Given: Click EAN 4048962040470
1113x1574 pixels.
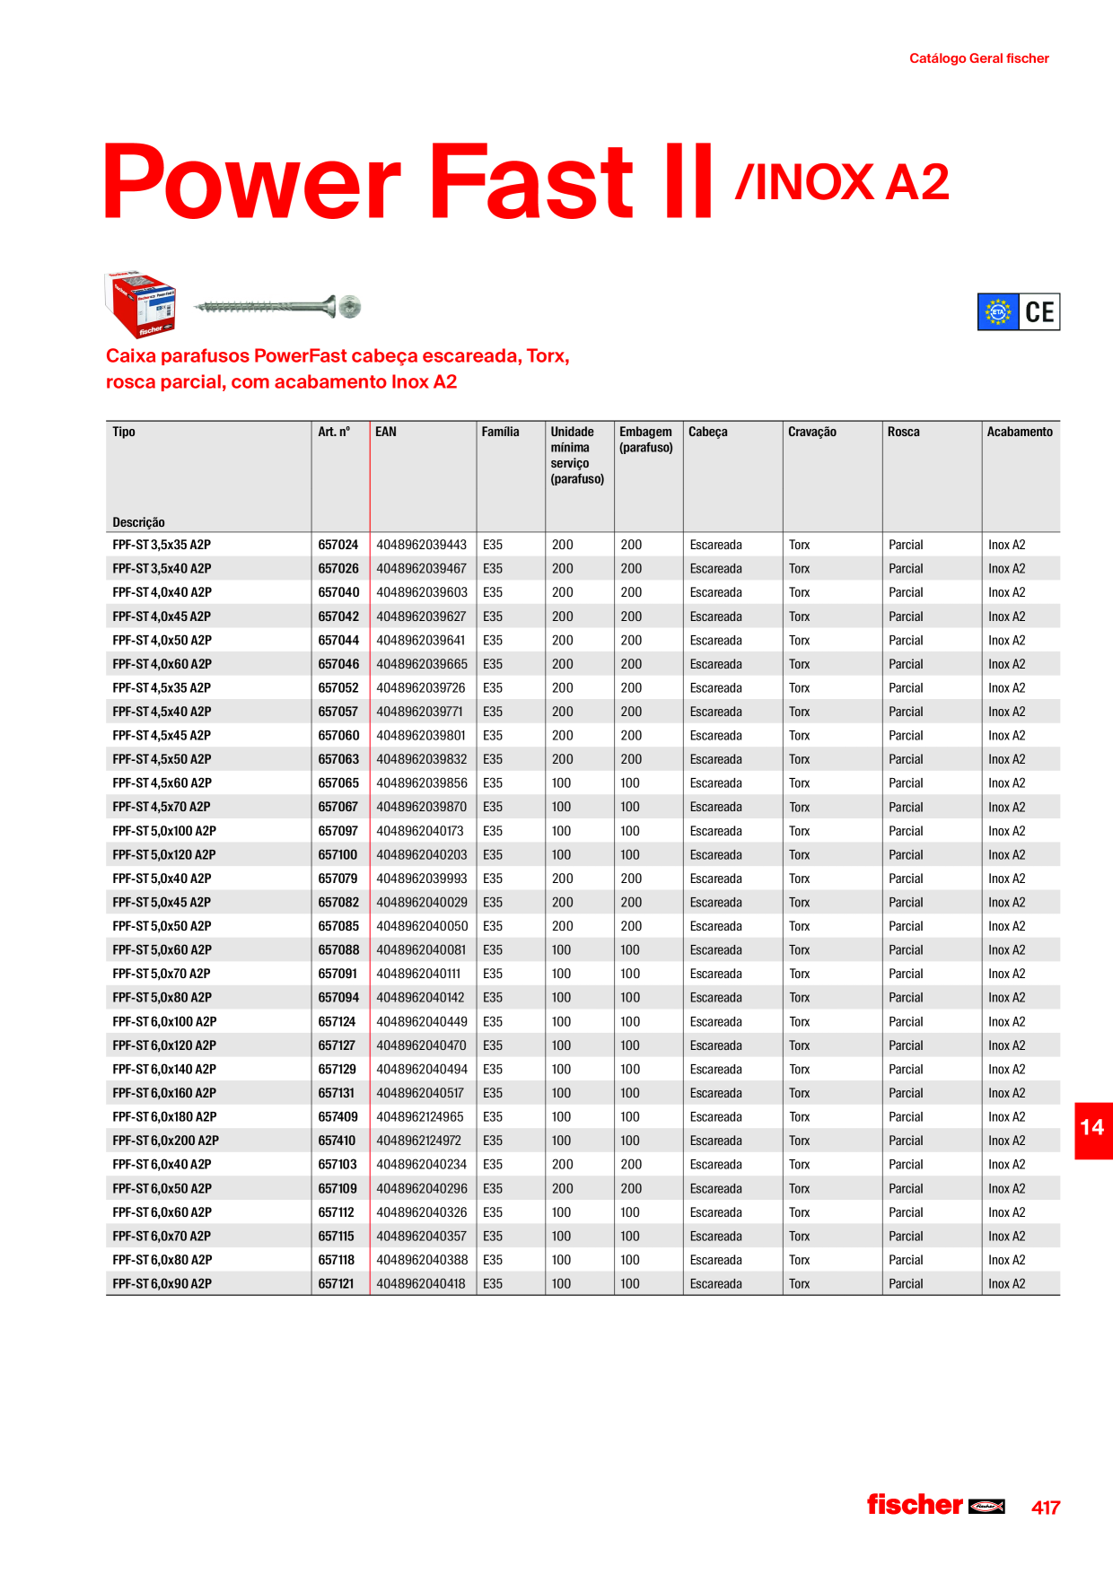Looking at the screenshot, I should click(x=422, y=1045).
